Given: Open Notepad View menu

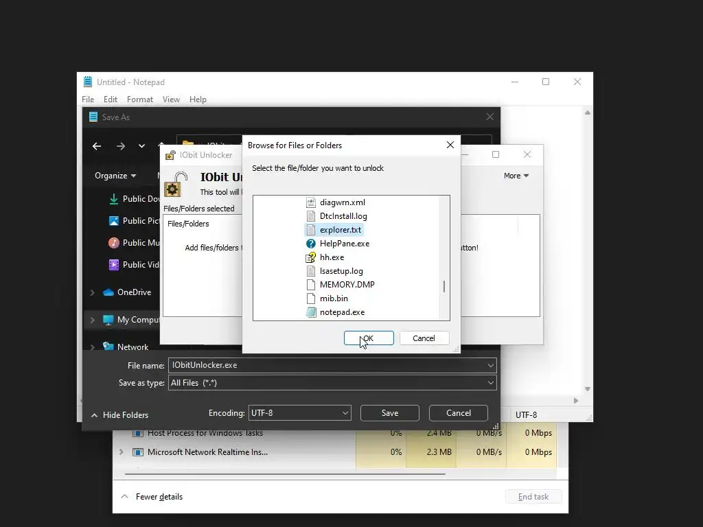Looking at the screenshot, I should pos(171,99).
